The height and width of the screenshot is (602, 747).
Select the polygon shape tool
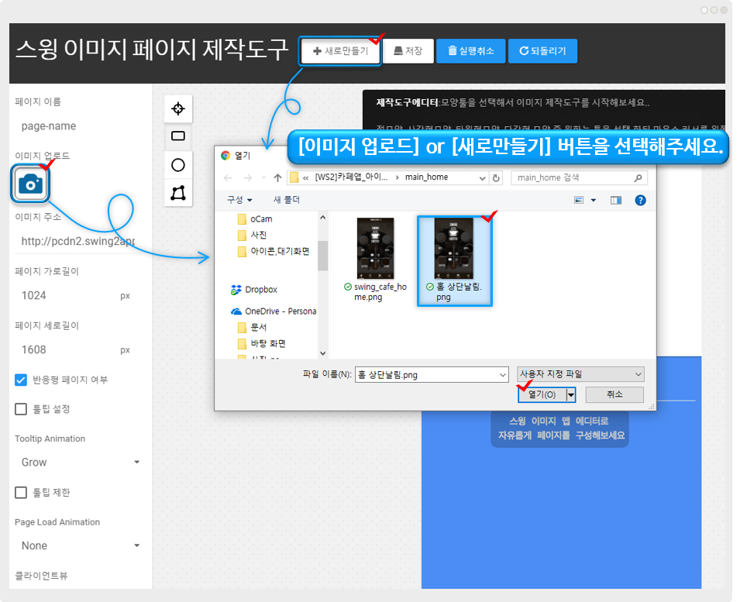pos(178,193)
